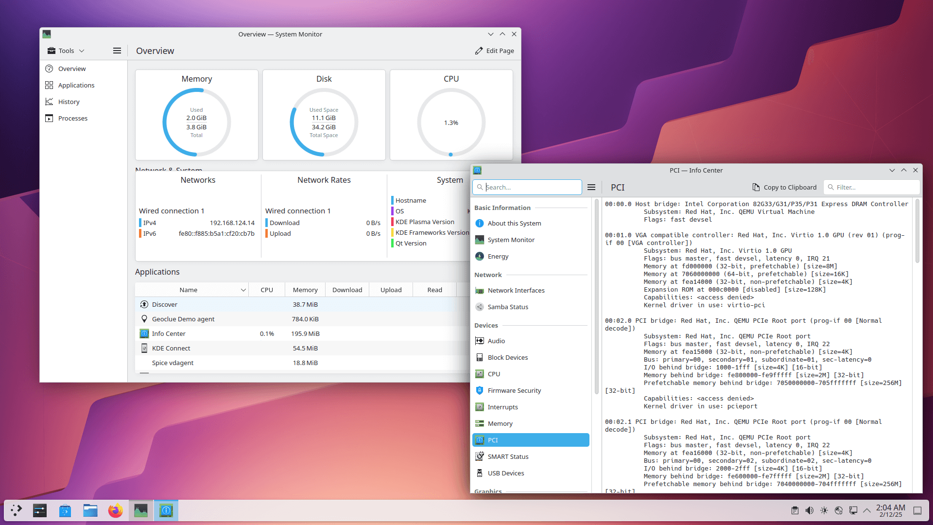Open the History page in System Monitor
This screenshot has width=933, height=525.
pos(69,101)
